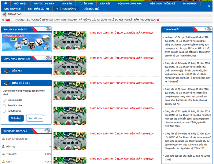Click user icon next to Lượt truy cập hiện tại
This screenshot has height=164, width=214.
(3, 139)
